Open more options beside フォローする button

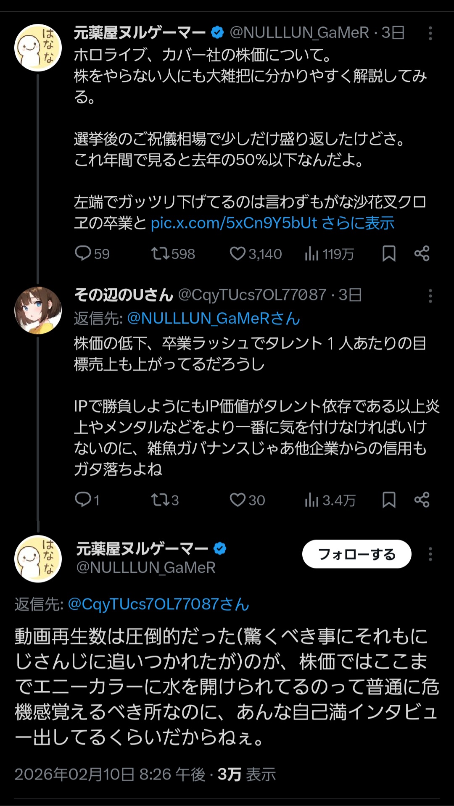tap(430, 554)
